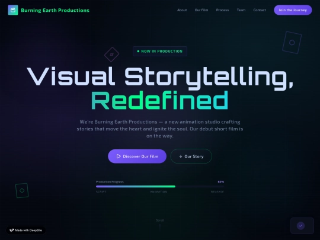
Task: Click the Production Progress label
Action: [110, 182]
